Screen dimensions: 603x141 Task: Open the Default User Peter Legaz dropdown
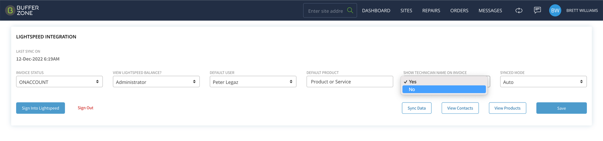(x=253, y=82)
